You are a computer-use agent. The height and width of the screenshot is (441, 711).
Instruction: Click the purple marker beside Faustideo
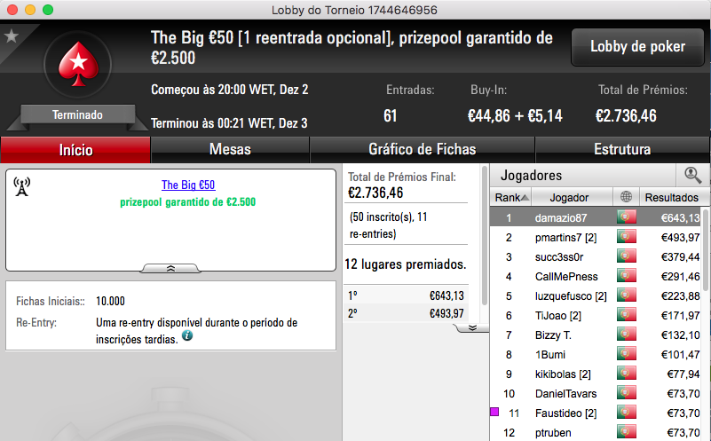click(494, 412)
